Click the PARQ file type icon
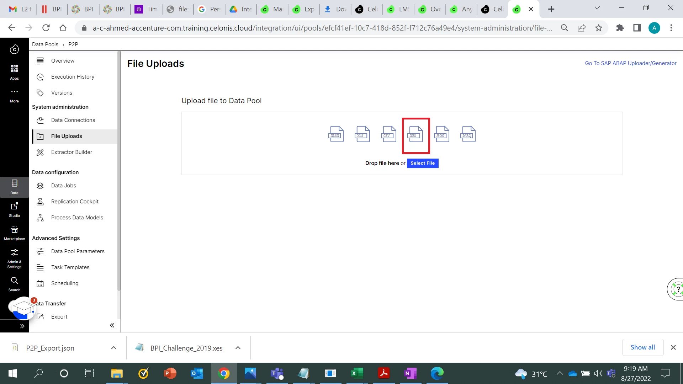Screen dimensions: 683x384 (x=468, y=134)
